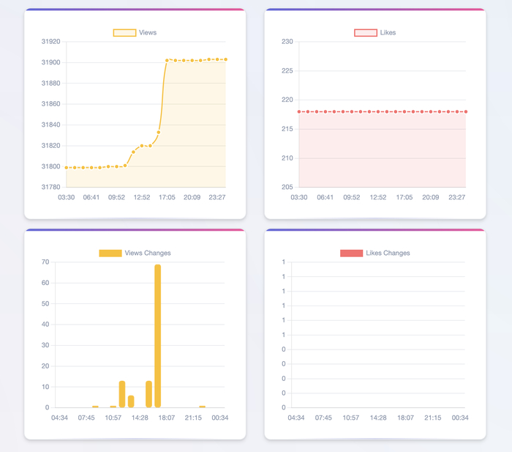
Task: Click the Likes legend color box
Action: coord(365,33)
